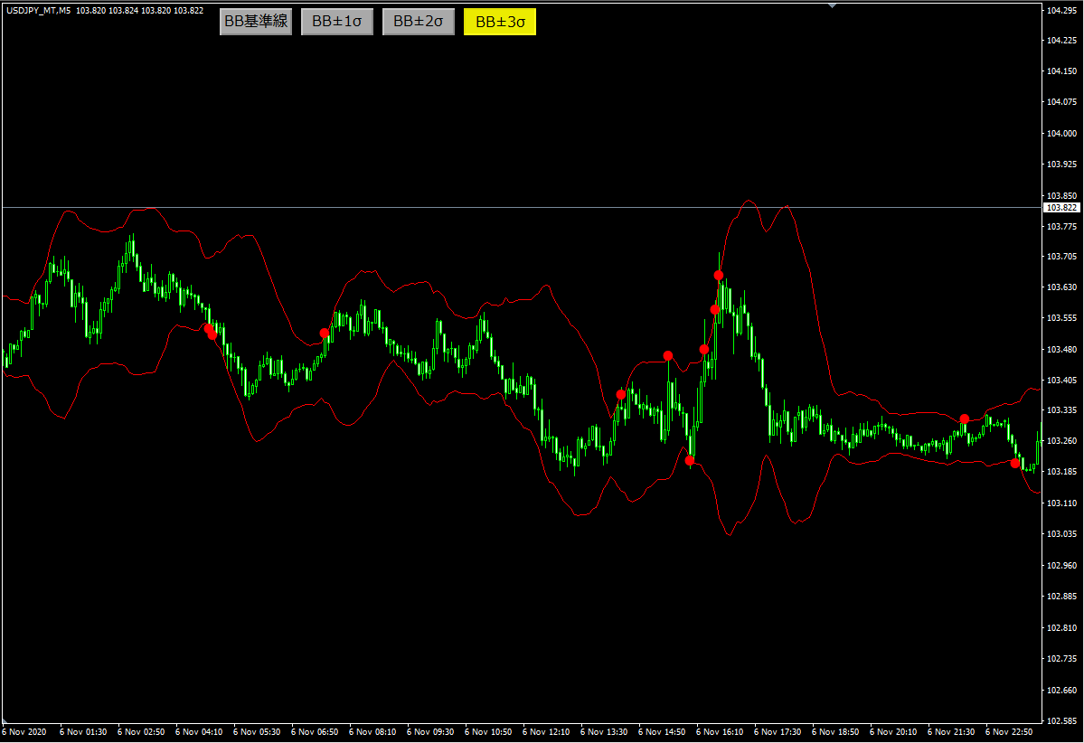Click price scale label 103.035
The image size is (1084, 743).
pos(1061,534)
